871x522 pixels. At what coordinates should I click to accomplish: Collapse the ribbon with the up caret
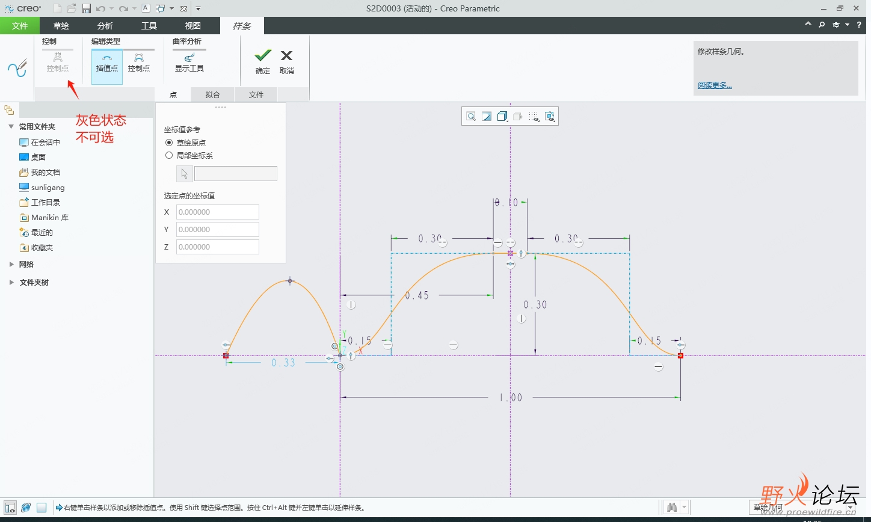coord(808,24)
